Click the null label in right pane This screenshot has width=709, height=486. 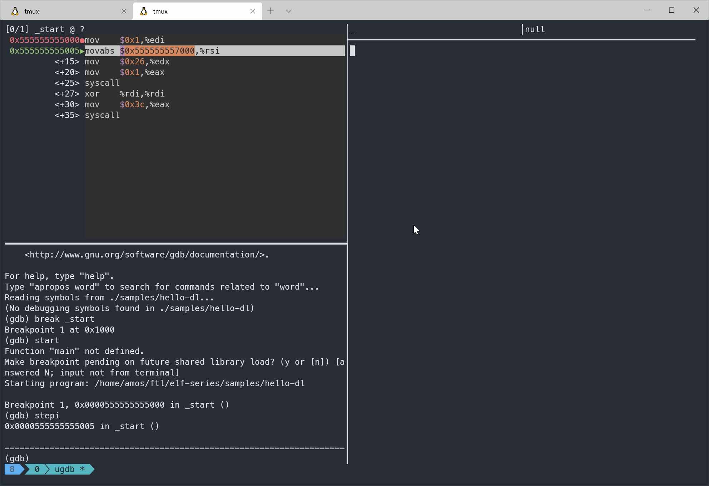tap(535, 29)
